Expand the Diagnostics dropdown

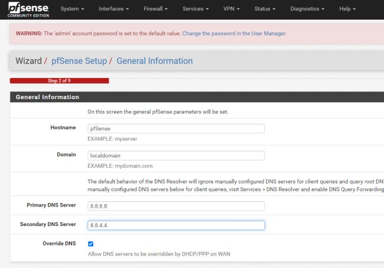coord(307,9)
